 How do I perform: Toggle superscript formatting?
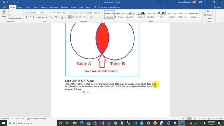point(46,17)
